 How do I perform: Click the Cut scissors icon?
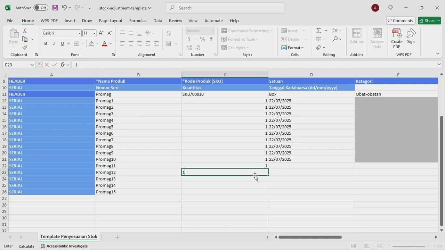(x=25, y=31)
